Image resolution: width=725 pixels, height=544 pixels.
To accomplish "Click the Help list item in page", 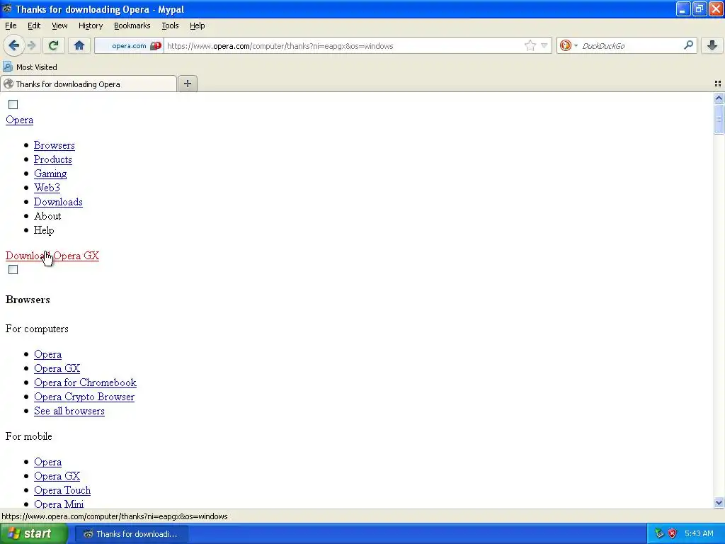I will pyautogui.click(x=44, y=230).
